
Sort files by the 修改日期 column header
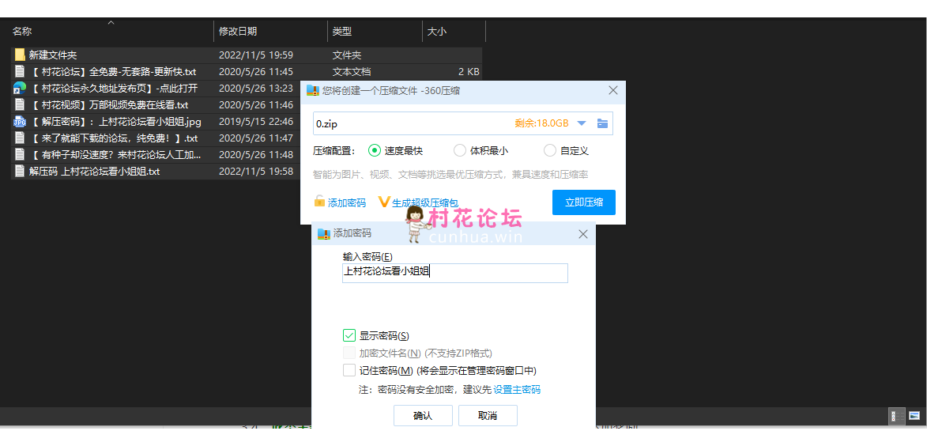point(238,32)
